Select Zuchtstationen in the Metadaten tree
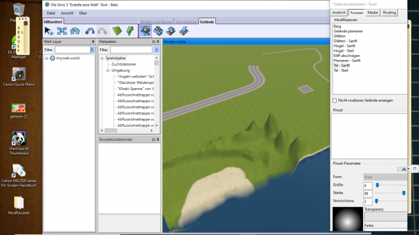Viewport: 419px width, 235px height. point(124,64)
